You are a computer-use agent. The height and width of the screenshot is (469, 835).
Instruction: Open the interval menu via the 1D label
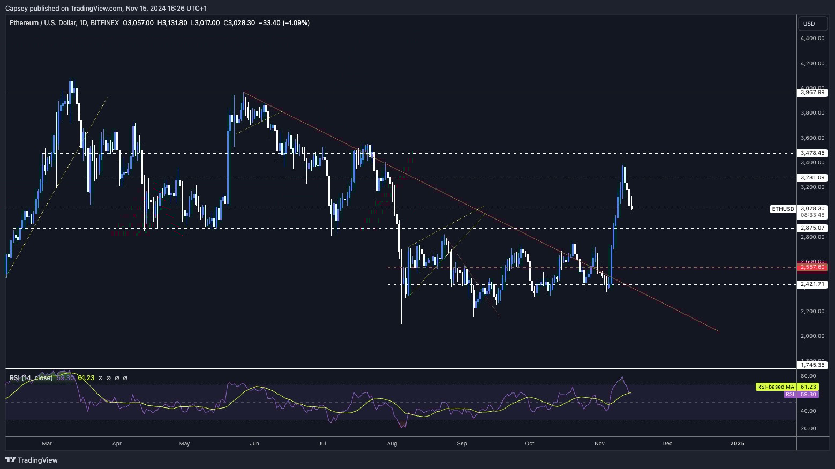click(82, 23)
